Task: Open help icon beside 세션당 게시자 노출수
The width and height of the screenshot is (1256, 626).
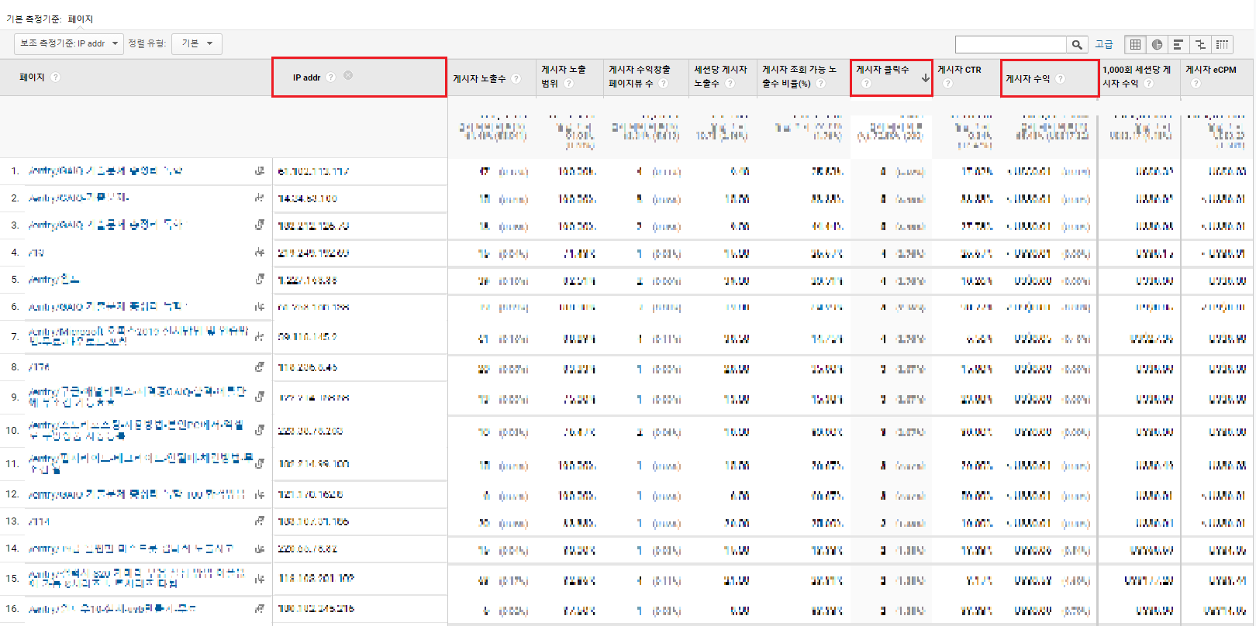Action: (x=730, y=84)
